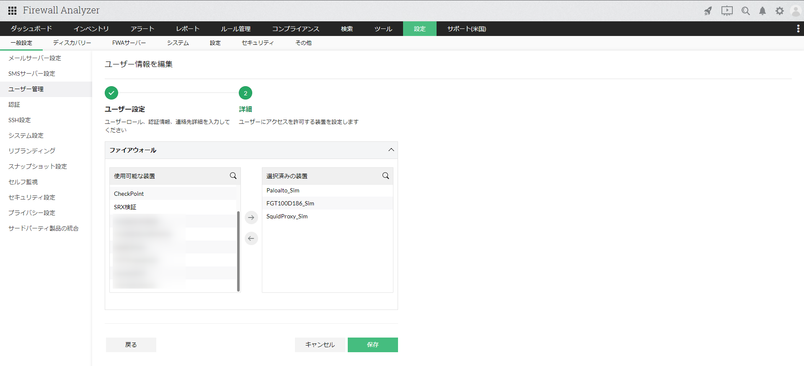Open the ツール menu
This screenshot has width=804, height=366.
coord(383,28)
